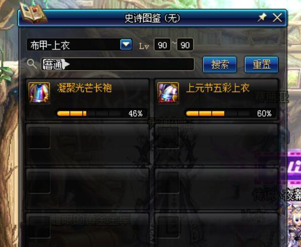
Task: Click the minimum level field showing 90
Action: click(162, 45)
